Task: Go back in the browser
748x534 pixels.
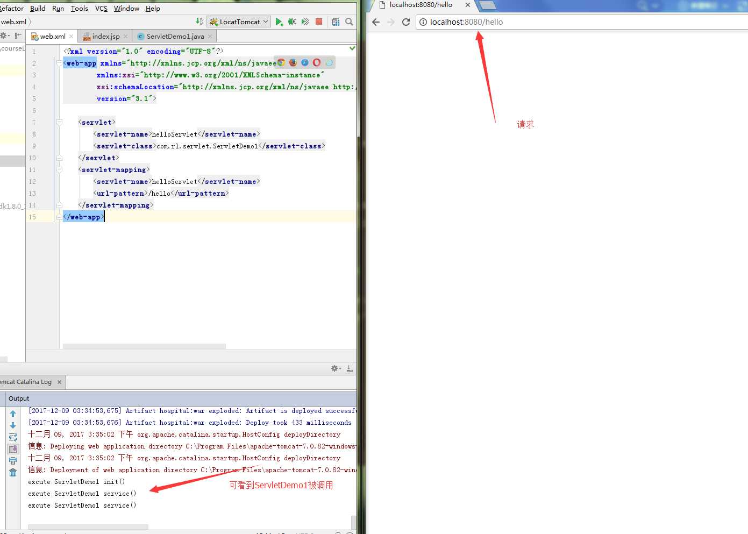Action: pos(376,22)
